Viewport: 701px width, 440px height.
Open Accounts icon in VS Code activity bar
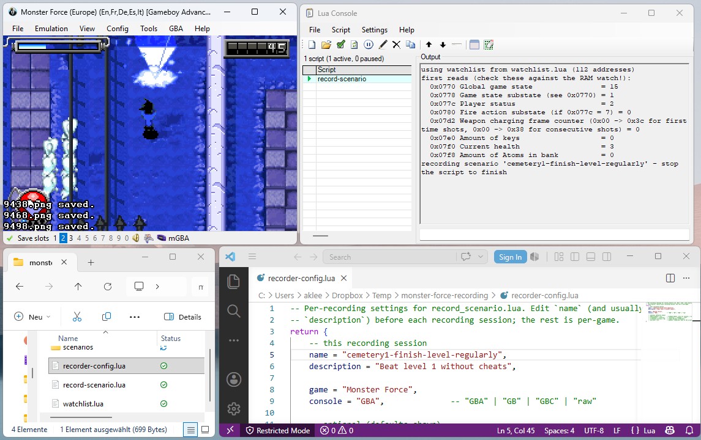(x=234, y=380)
